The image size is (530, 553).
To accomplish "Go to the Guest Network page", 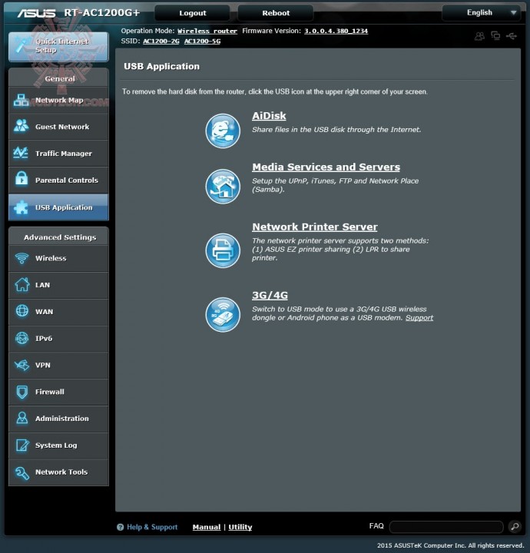I will coord(58,127).
